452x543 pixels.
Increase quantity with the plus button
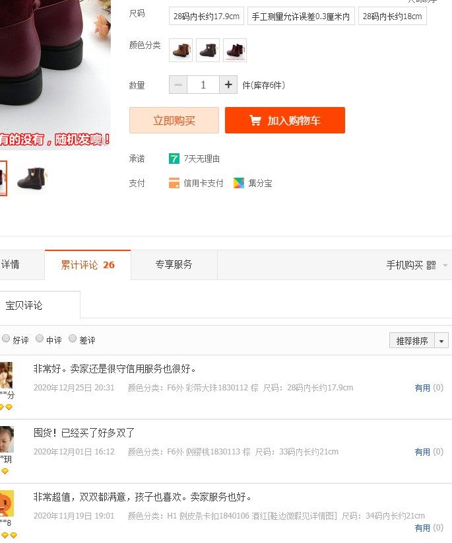click(228, 85)
